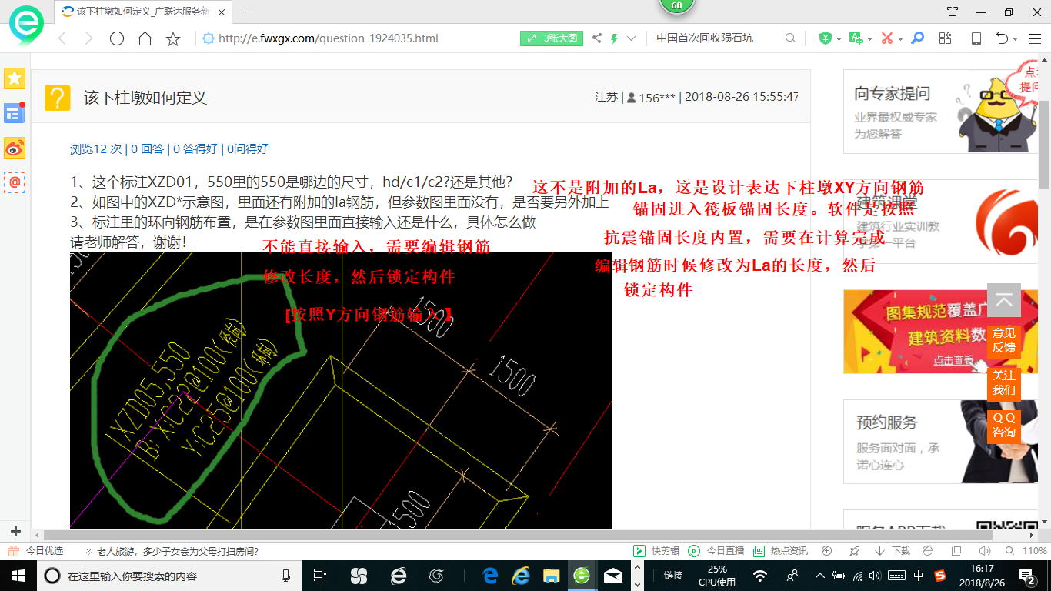Click the share icon in address bar
Viewport: 1051px width, 591px height.
[x=597, y=38]
